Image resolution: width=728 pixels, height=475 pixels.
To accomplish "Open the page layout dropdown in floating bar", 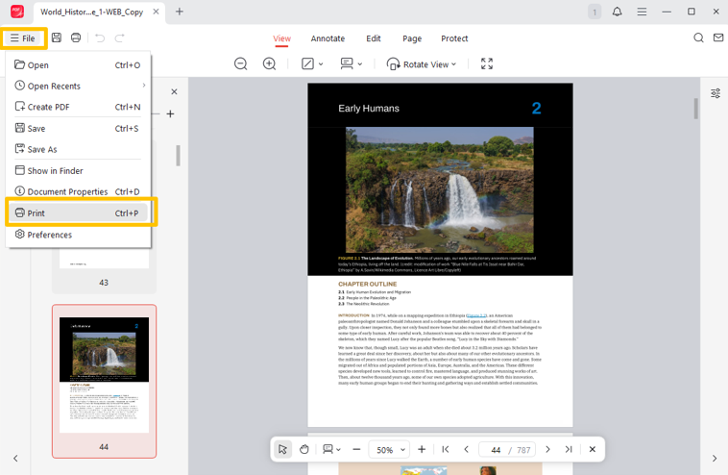I will point(338,450).
